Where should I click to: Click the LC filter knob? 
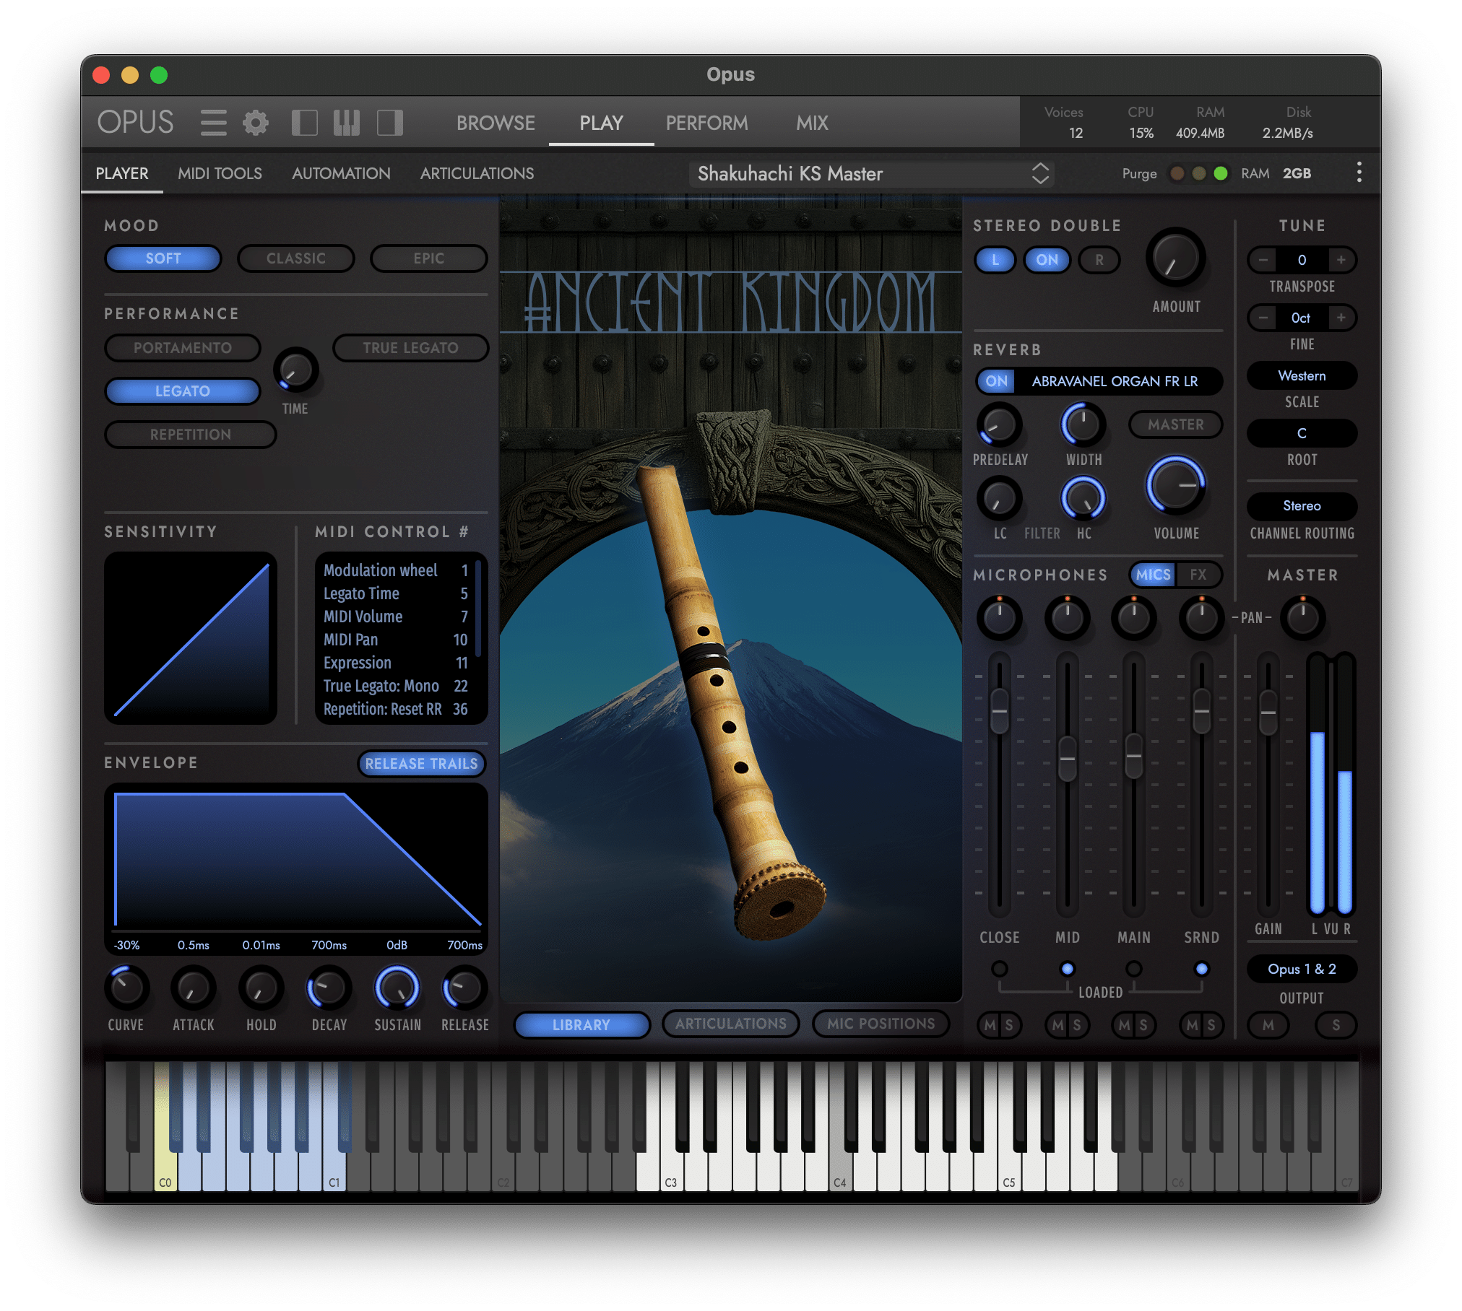pos(1000,498)
